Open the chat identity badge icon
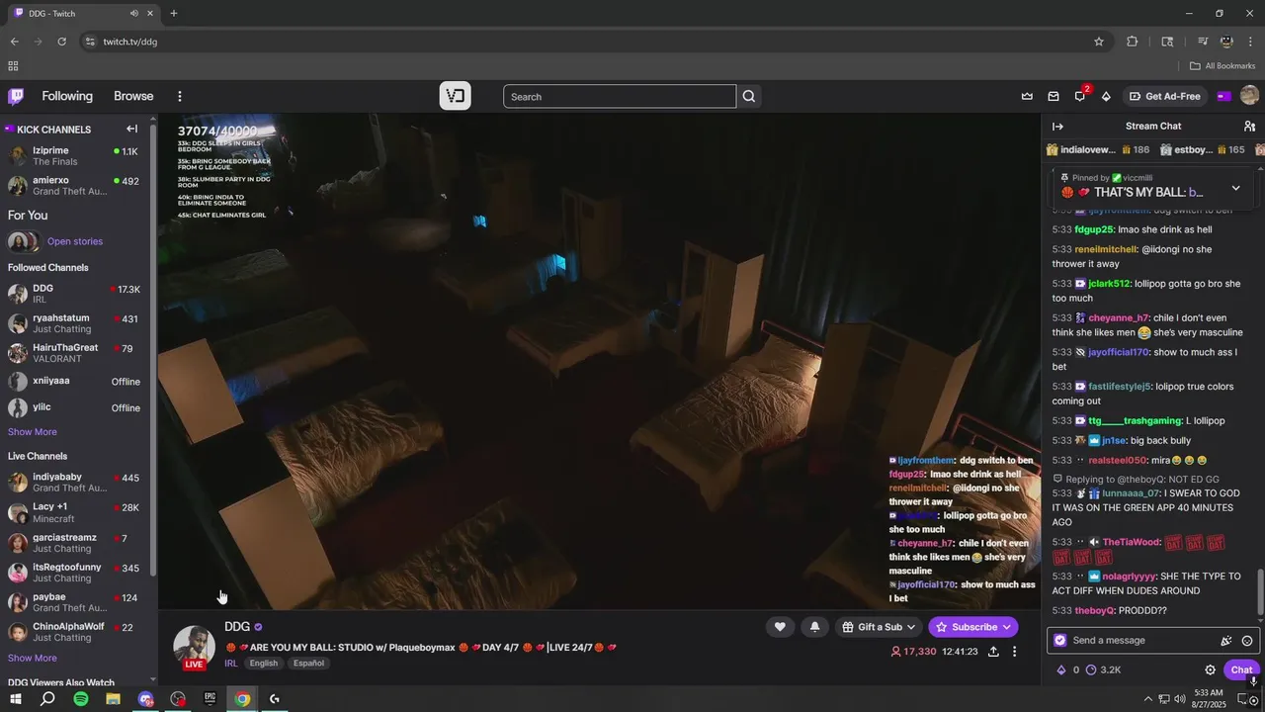Screen dimensions: 1265x712 tap(1060, 640)
